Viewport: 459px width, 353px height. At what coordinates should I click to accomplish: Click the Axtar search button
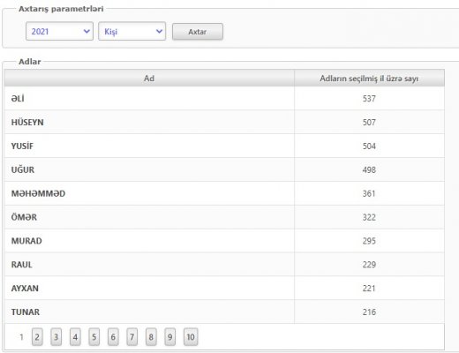(198, 32)
